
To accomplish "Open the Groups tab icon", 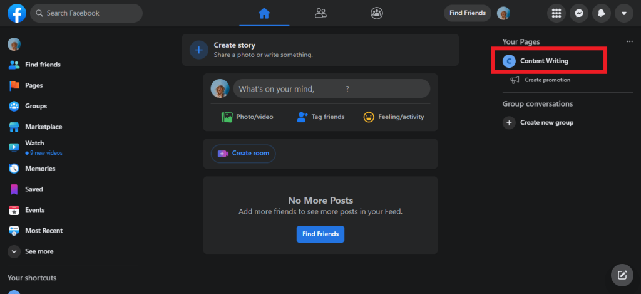I will tap(376, 13).
